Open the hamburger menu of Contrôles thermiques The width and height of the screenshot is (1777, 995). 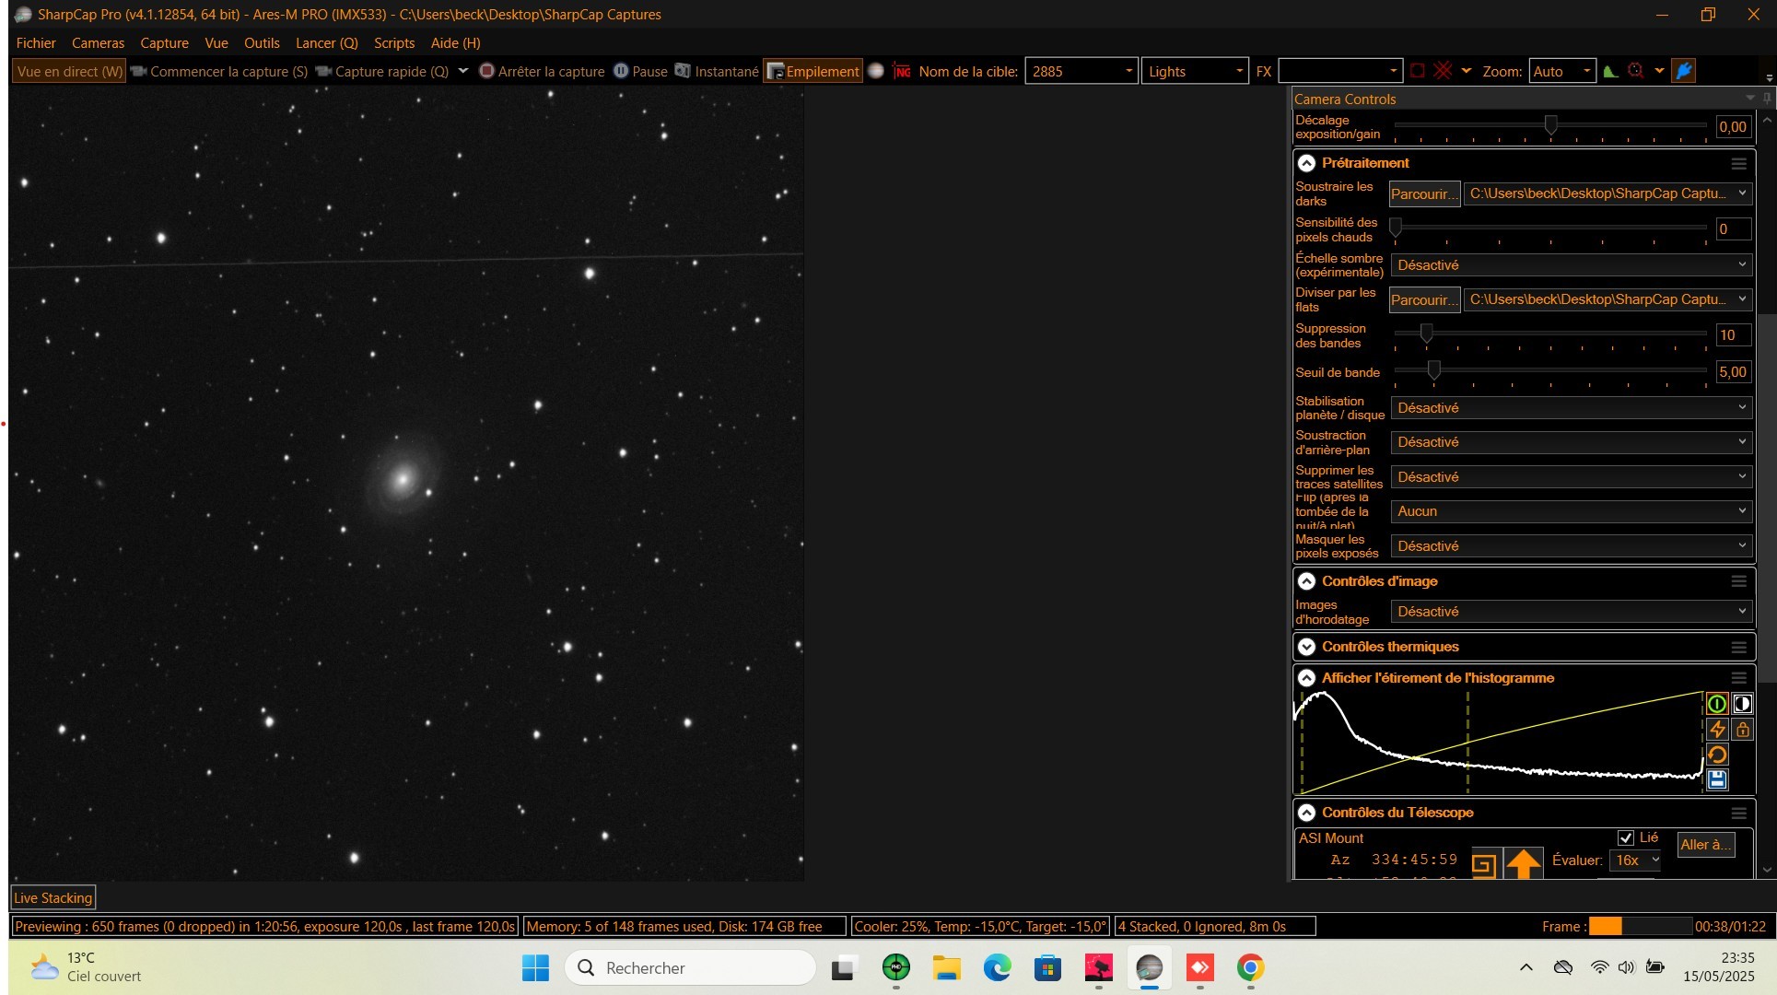[1738, 647]
